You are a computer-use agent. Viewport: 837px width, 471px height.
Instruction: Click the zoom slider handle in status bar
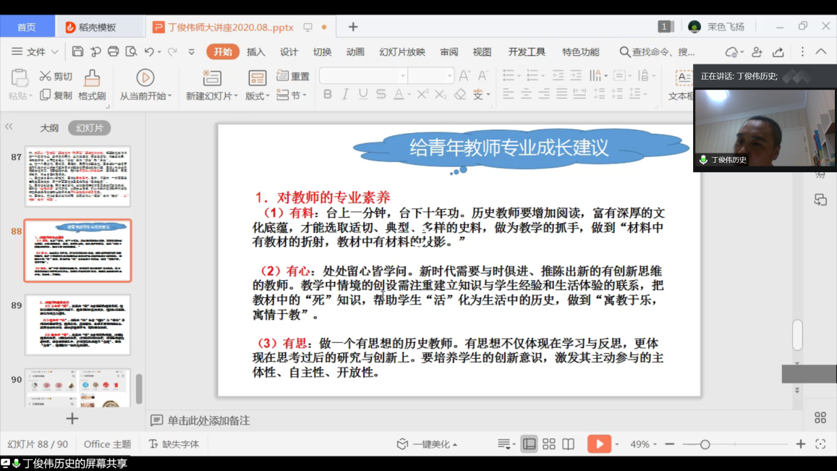[x=705, y=444]
